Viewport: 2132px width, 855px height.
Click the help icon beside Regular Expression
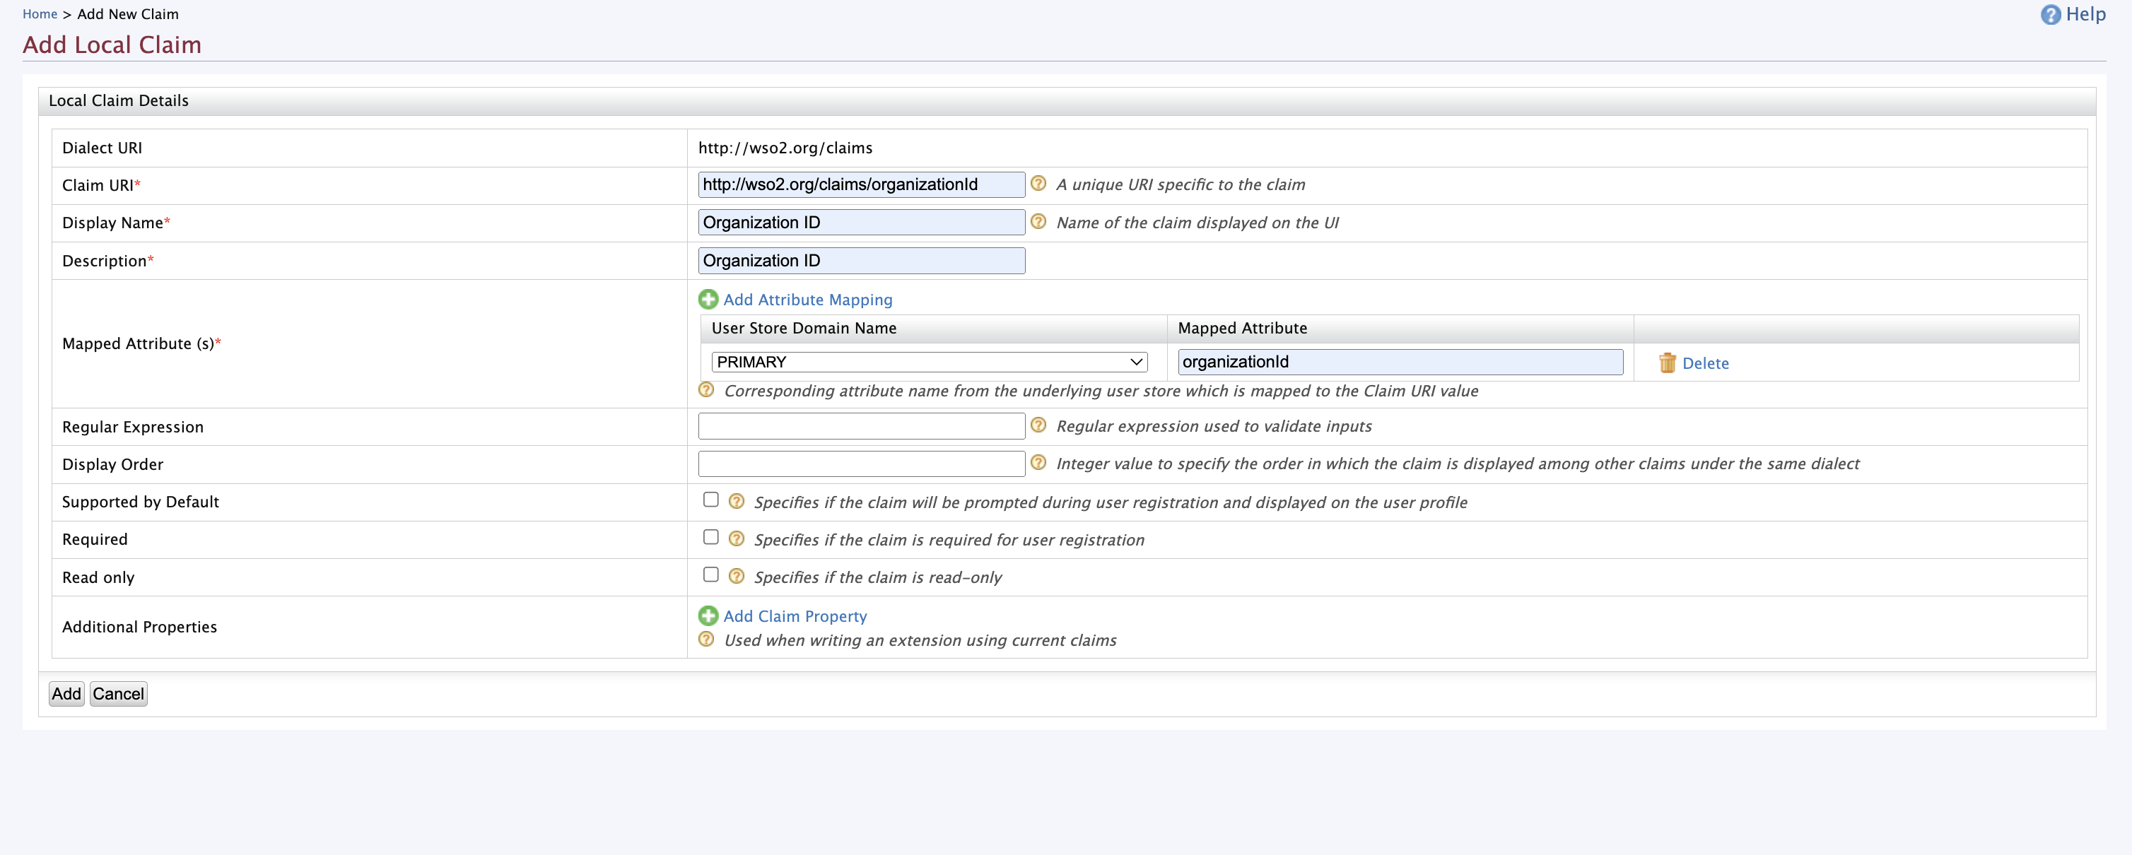(x=1038, y=425)
